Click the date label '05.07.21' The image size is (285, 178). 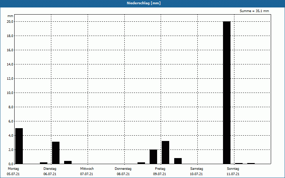(x=13, y=174)
